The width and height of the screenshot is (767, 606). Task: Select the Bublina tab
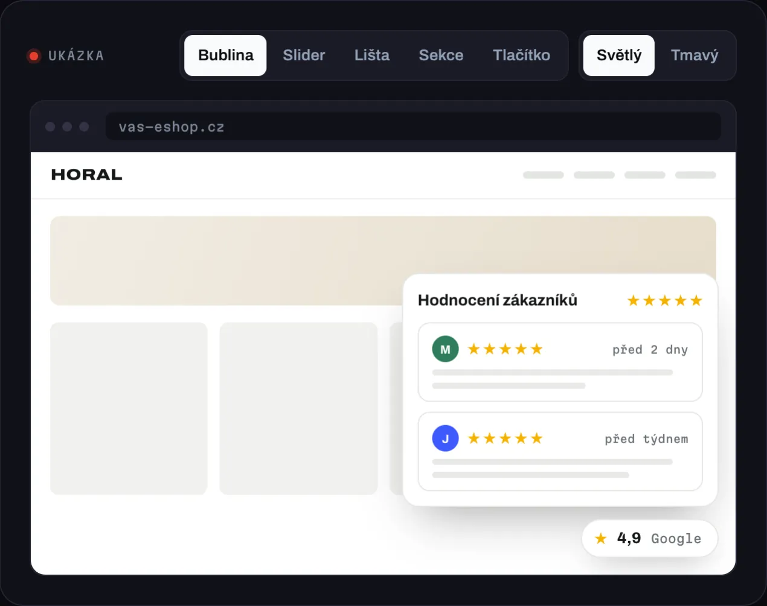[225, 55]
